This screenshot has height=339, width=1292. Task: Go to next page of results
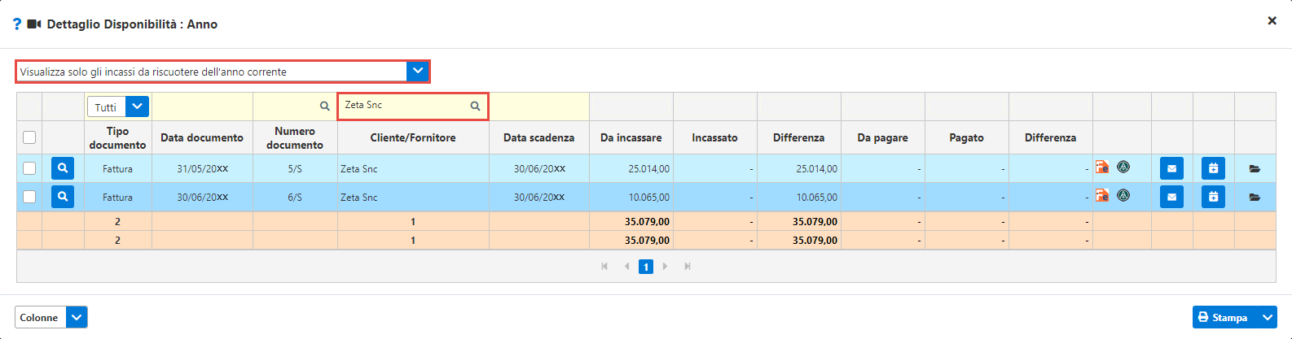pos(666,267)
